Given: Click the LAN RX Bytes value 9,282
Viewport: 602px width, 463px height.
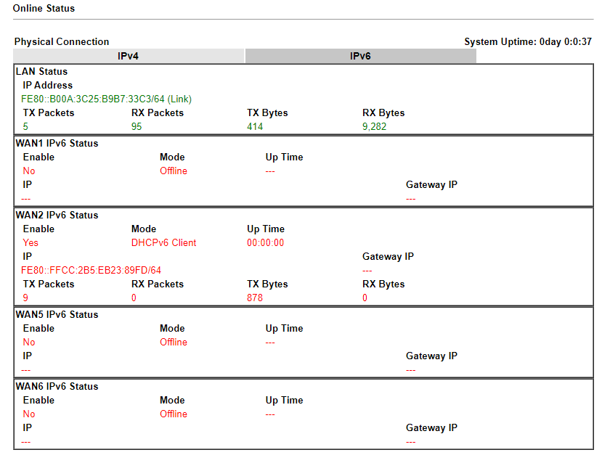Looking at the screenshot, I should click(x=374, y=126).
